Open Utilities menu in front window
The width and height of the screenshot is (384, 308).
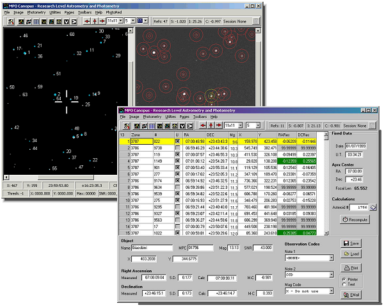point(170,117)
